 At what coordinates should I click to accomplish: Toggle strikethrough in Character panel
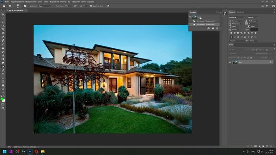(x=255, y=33)
